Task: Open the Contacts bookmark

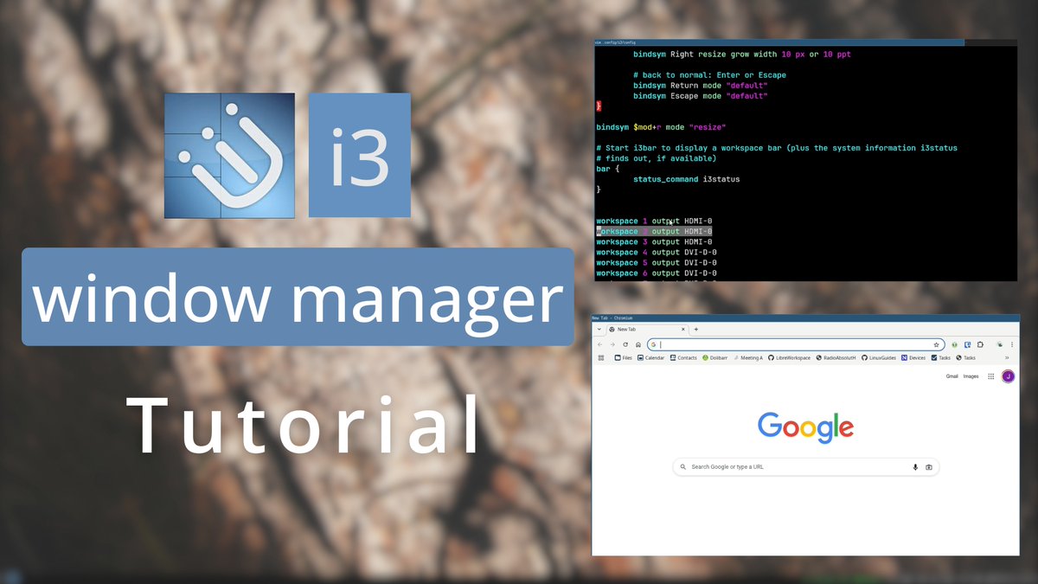Action: pos(683,357)
